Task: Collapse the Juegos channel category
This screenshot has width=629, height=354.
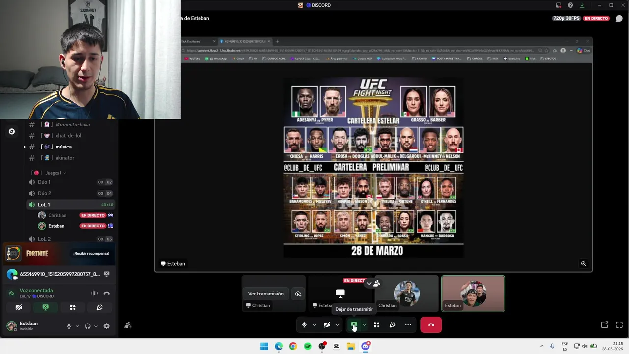Action: click(49, 173)
